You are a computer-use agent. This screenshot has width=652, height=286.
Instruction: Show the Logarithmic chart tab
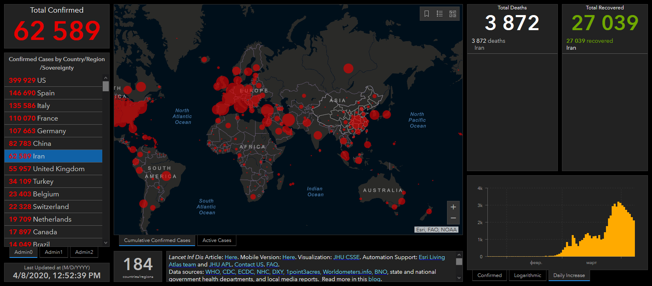[x=528, y=275]
